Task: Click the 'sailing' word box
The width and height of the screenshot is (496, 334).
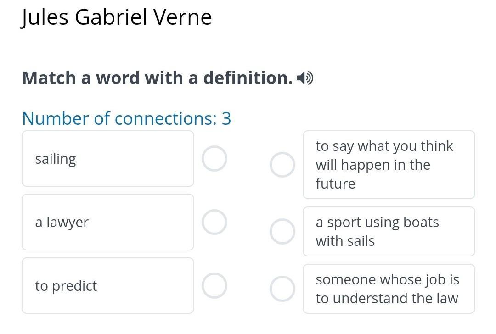Action: pos(108,159)
